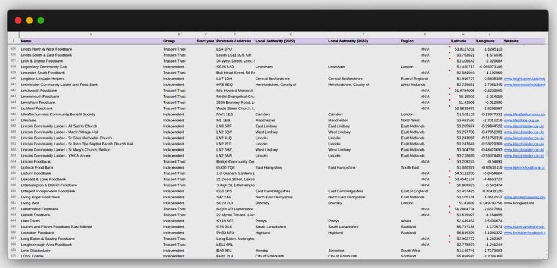This screenshot has width=557, height=268.
Task: Select Wales region cell
Action: click(425, 221)
